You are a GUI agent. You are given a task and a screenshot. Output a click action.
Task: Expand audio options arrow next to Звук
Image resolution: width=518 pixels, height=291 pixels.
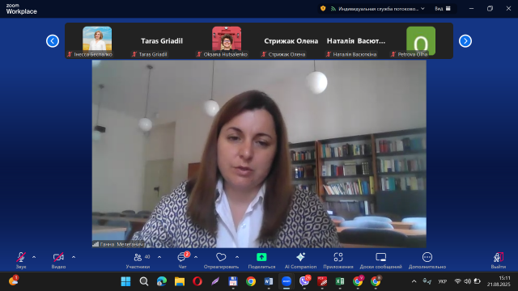point(34,257)
